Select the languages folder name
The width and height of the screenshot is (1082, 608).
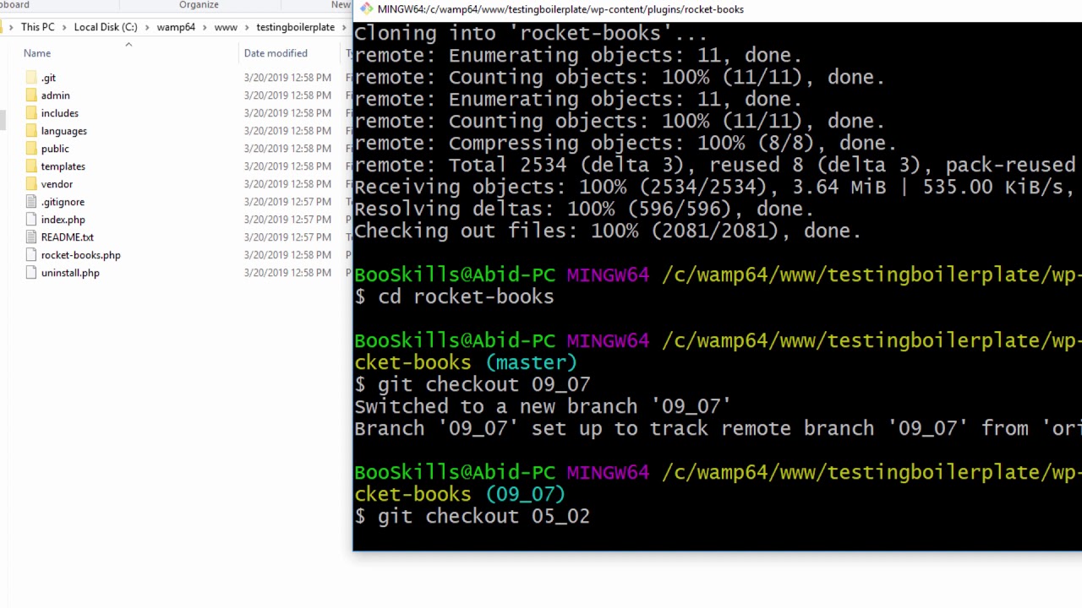click(64, 131)
